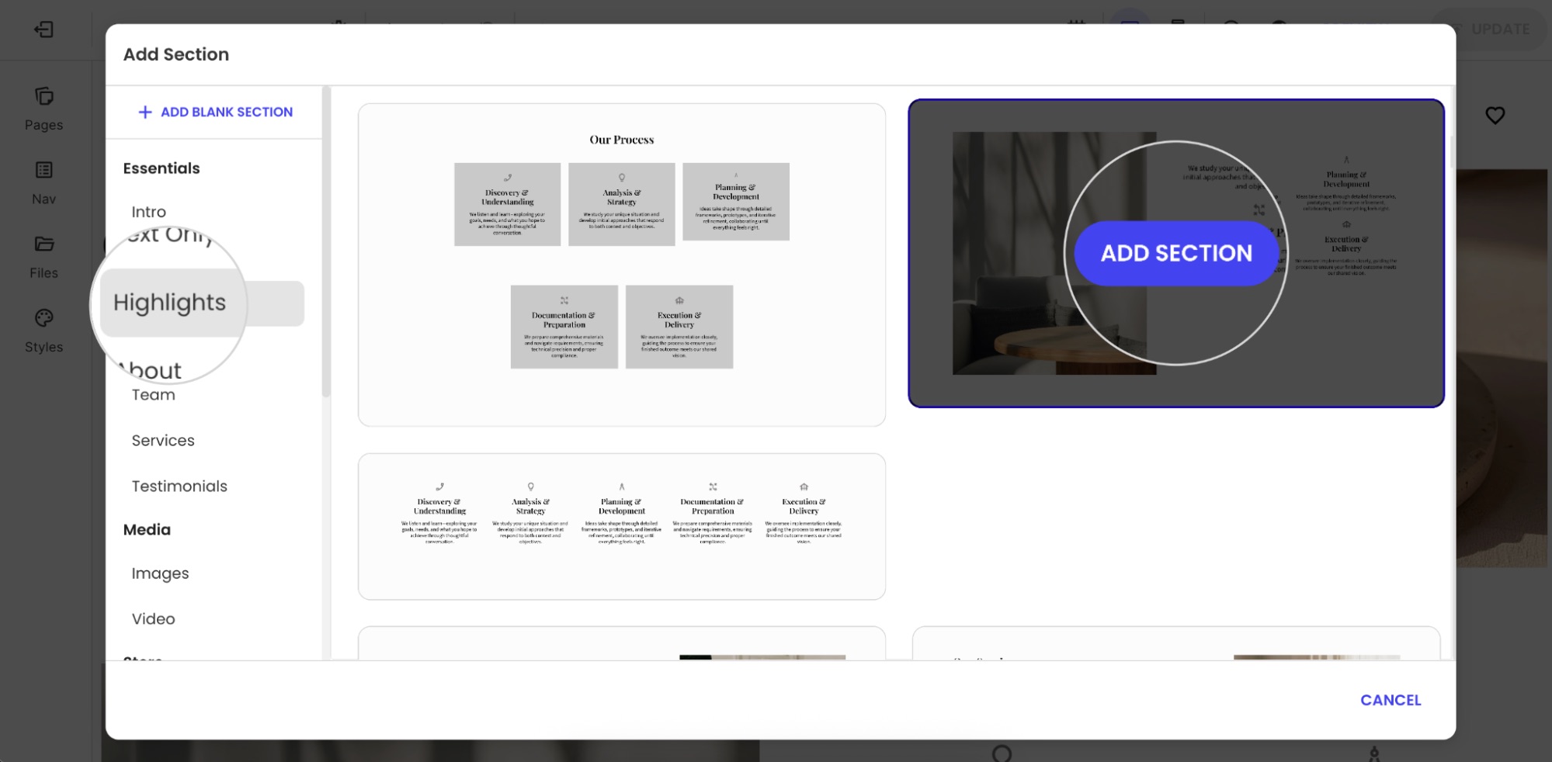Select the Highlights category
Viewport: 1552px width, 762px height.
pyautogui.click(x=202, y=303)
